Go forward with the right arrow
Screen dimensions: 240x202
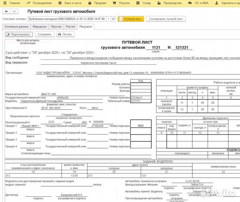coord(13,11)
